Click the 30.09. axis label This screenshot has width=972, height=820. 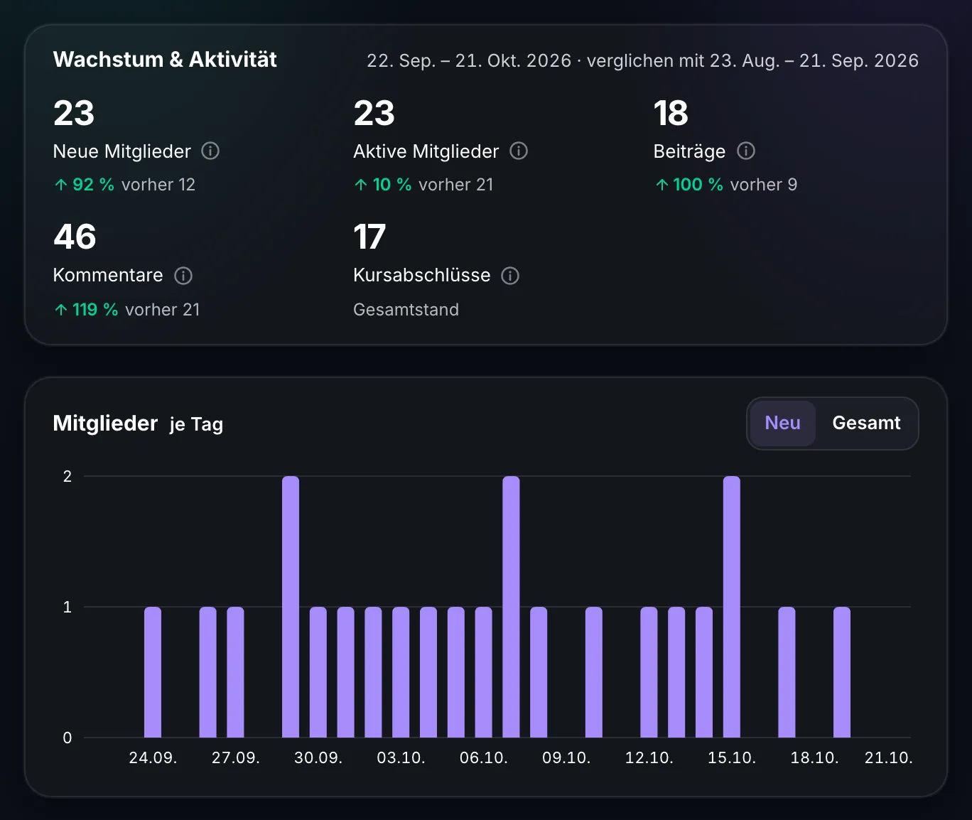pyautogui.click(x=318, y=757)
